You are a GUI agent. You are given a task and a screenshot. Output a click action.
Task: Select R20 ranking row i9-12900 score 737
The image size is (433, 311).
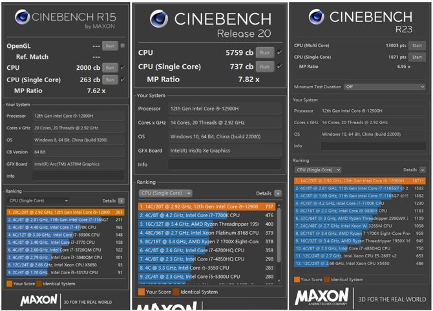[x=207, y=207]
